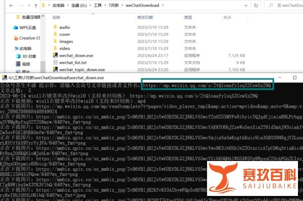Open 批量压缩 folder in navigation pane

(x=31, y=17)
